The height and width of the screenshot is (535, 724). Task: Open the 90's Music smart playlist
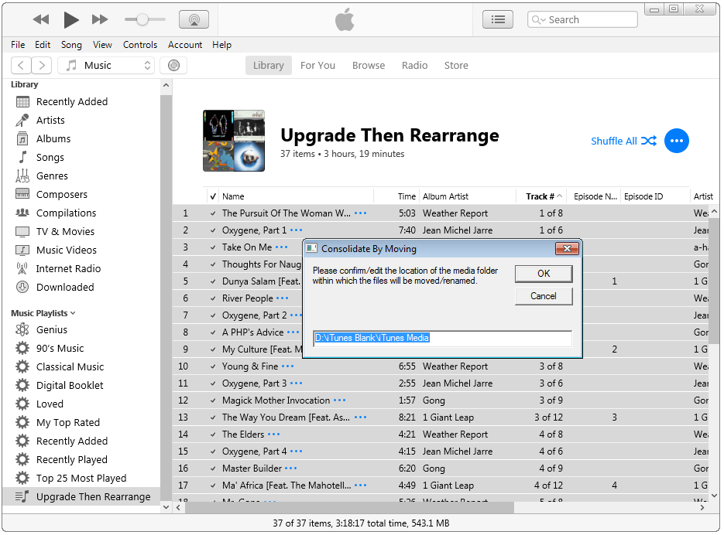[x=60, y=348]
